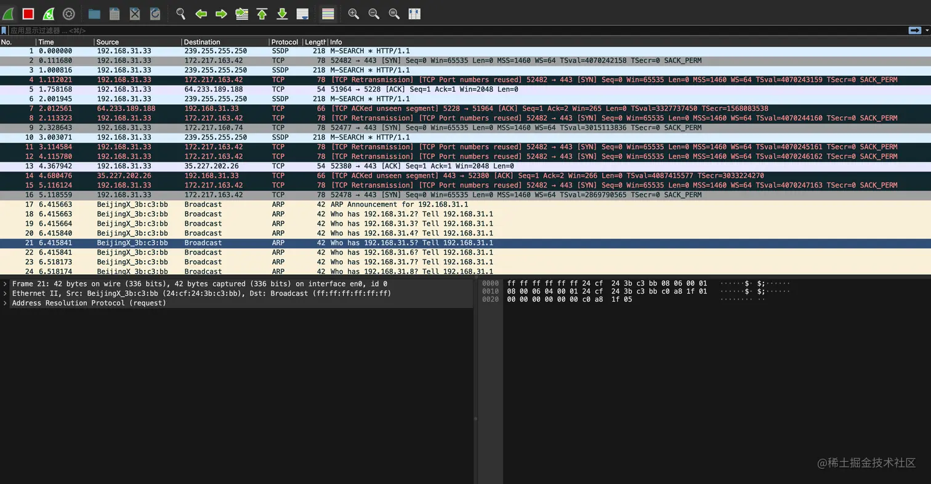Select packet 23 Who has 192.168.31.7
Screen dimensions: 931x484
click(465, 262)
